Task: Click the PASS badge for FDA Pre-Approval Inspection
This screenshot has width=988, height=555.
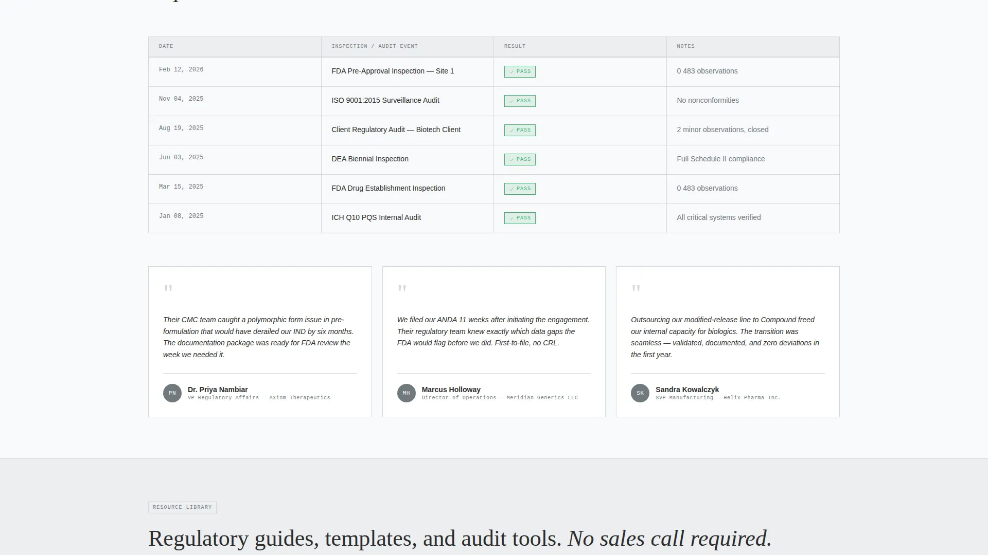Action: [520, 71]
